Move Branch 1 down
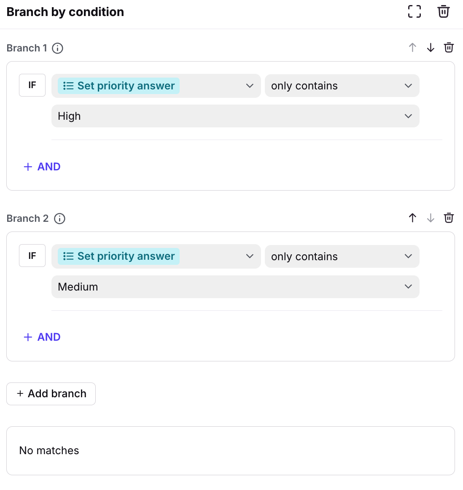This screenshot has height=490, width=463. 431,48
